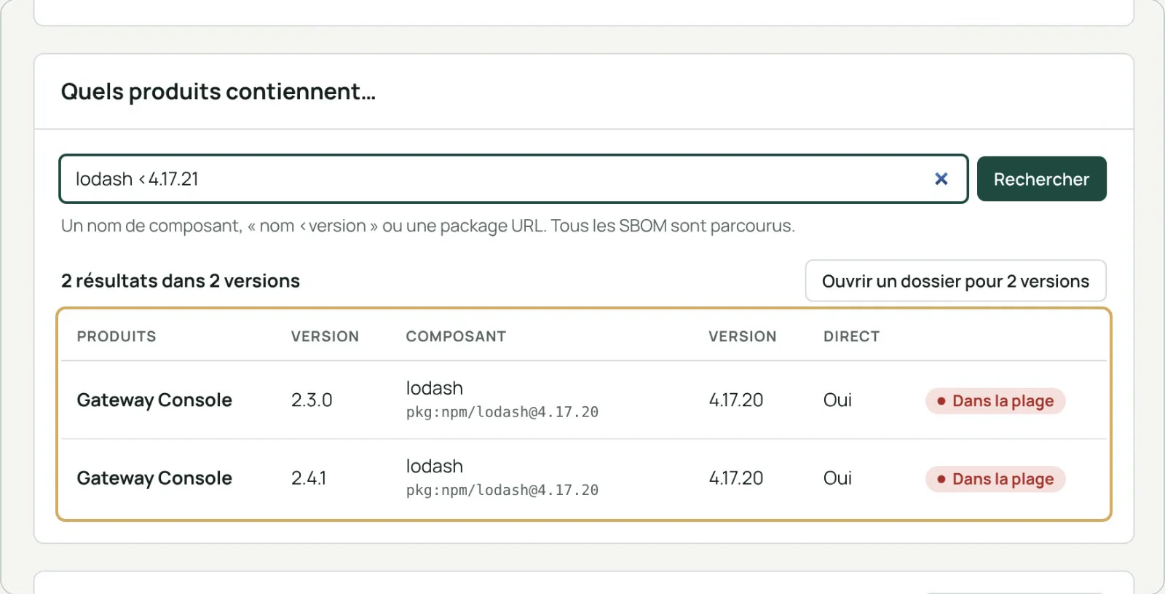This screenshot has width=1165, height=594.
Task: Click lodash component name in 2.3.0 row
Action: (435, 388)
